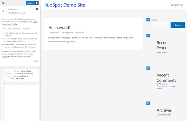Open 'Hello world!' under Recent Posts

click(x=162, y=52)
